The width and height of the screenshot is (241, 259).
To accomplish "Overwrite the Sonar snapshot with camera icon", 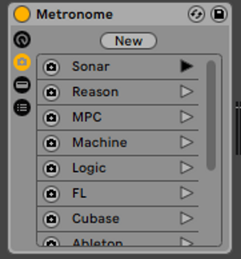I will point(51,67).
